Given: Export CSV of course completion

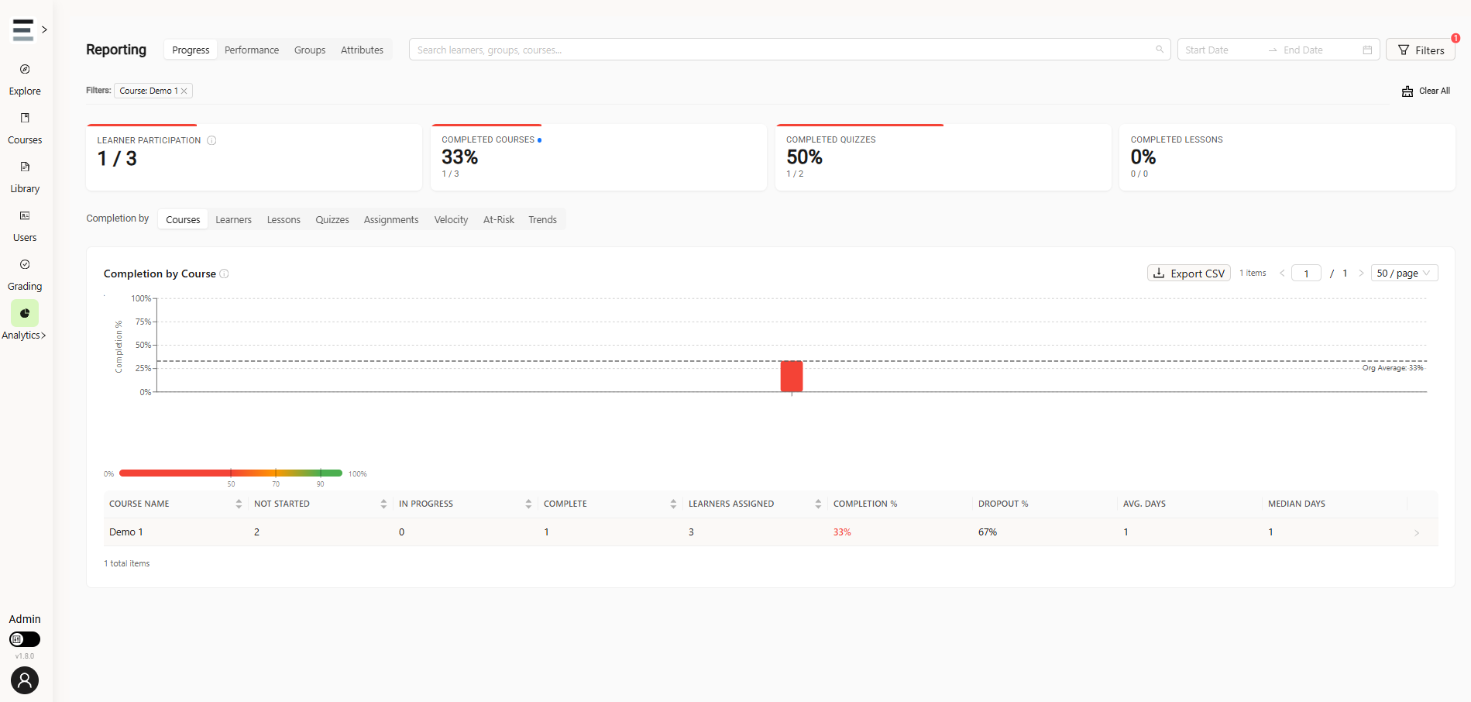Looking at the screenshot, I should point(1188,273).
